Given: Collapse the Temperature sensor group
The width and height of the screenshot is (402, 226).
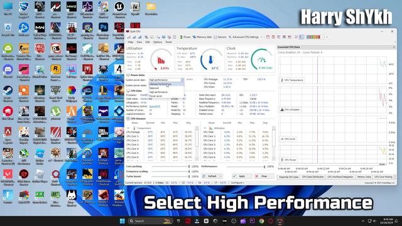Looking at the screenshot, I should (128, 128).
